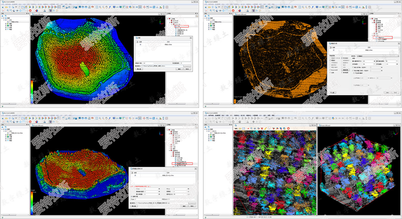Click the Default button in top-left dialog
Viewport: 402px width, 219px height.
click(138, 69)
